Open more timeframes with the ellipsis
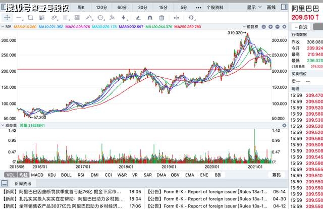The image size is (323, 209). (198, 8)
